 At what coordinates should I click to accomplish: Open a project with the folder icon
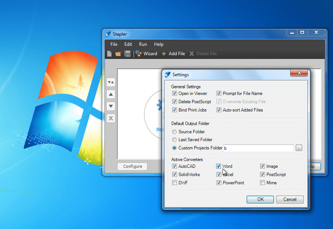coord(118,54)
